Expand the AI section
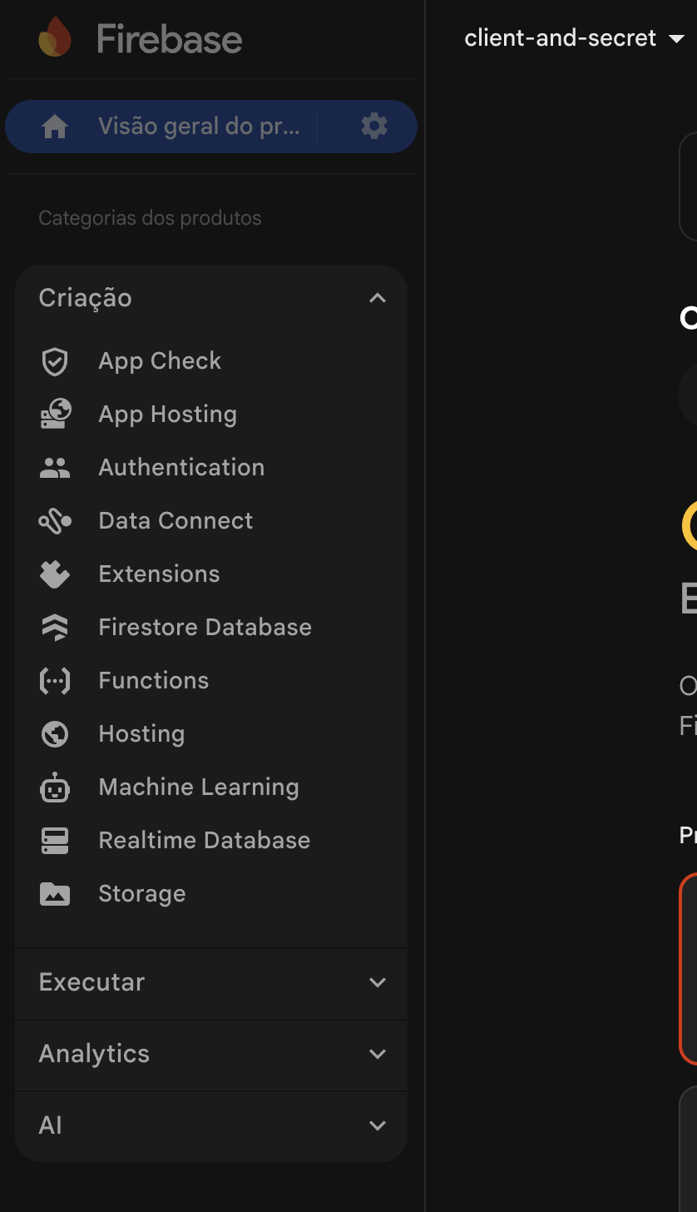This screenshot has width=697, height=1212. (378, 1125)
